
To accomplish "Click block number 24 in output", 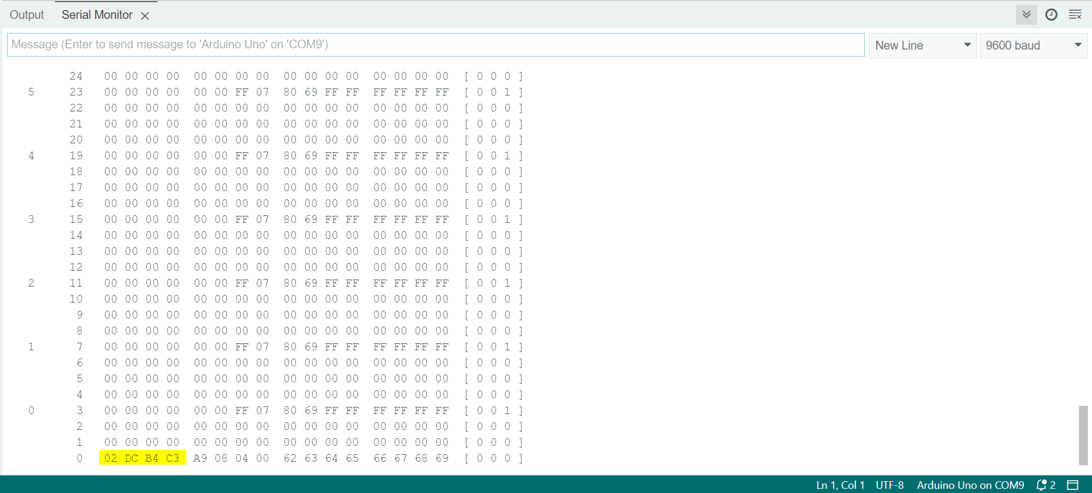I will 76,76.
